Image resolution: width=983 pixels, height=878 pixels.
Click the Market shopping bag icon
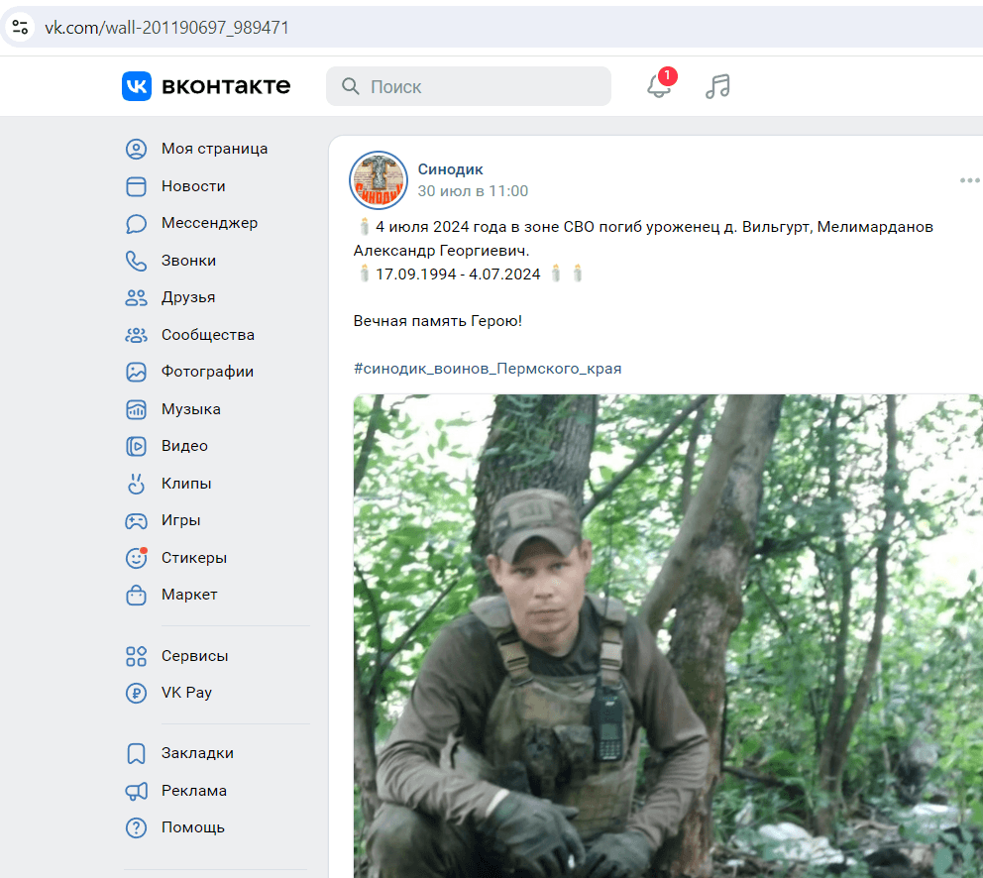(136, 595)
